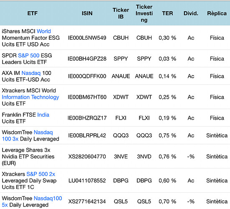Open the S&P 500 link in SPDR row
This screenshot has height=209, width=230.
tap(29, 56)
